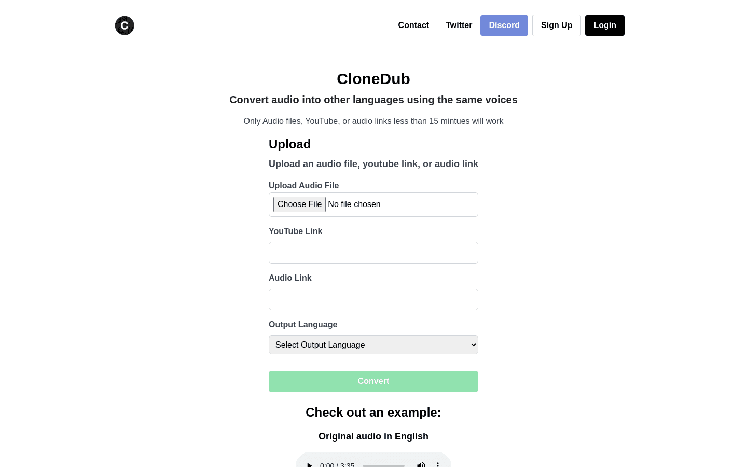
Task: Click the Original audio in English label
Action: point(374,436)
